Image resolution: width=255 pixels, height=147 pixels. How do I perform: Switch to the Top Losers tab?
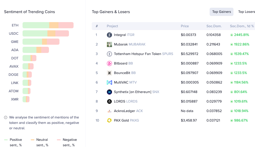pos(247,12)
